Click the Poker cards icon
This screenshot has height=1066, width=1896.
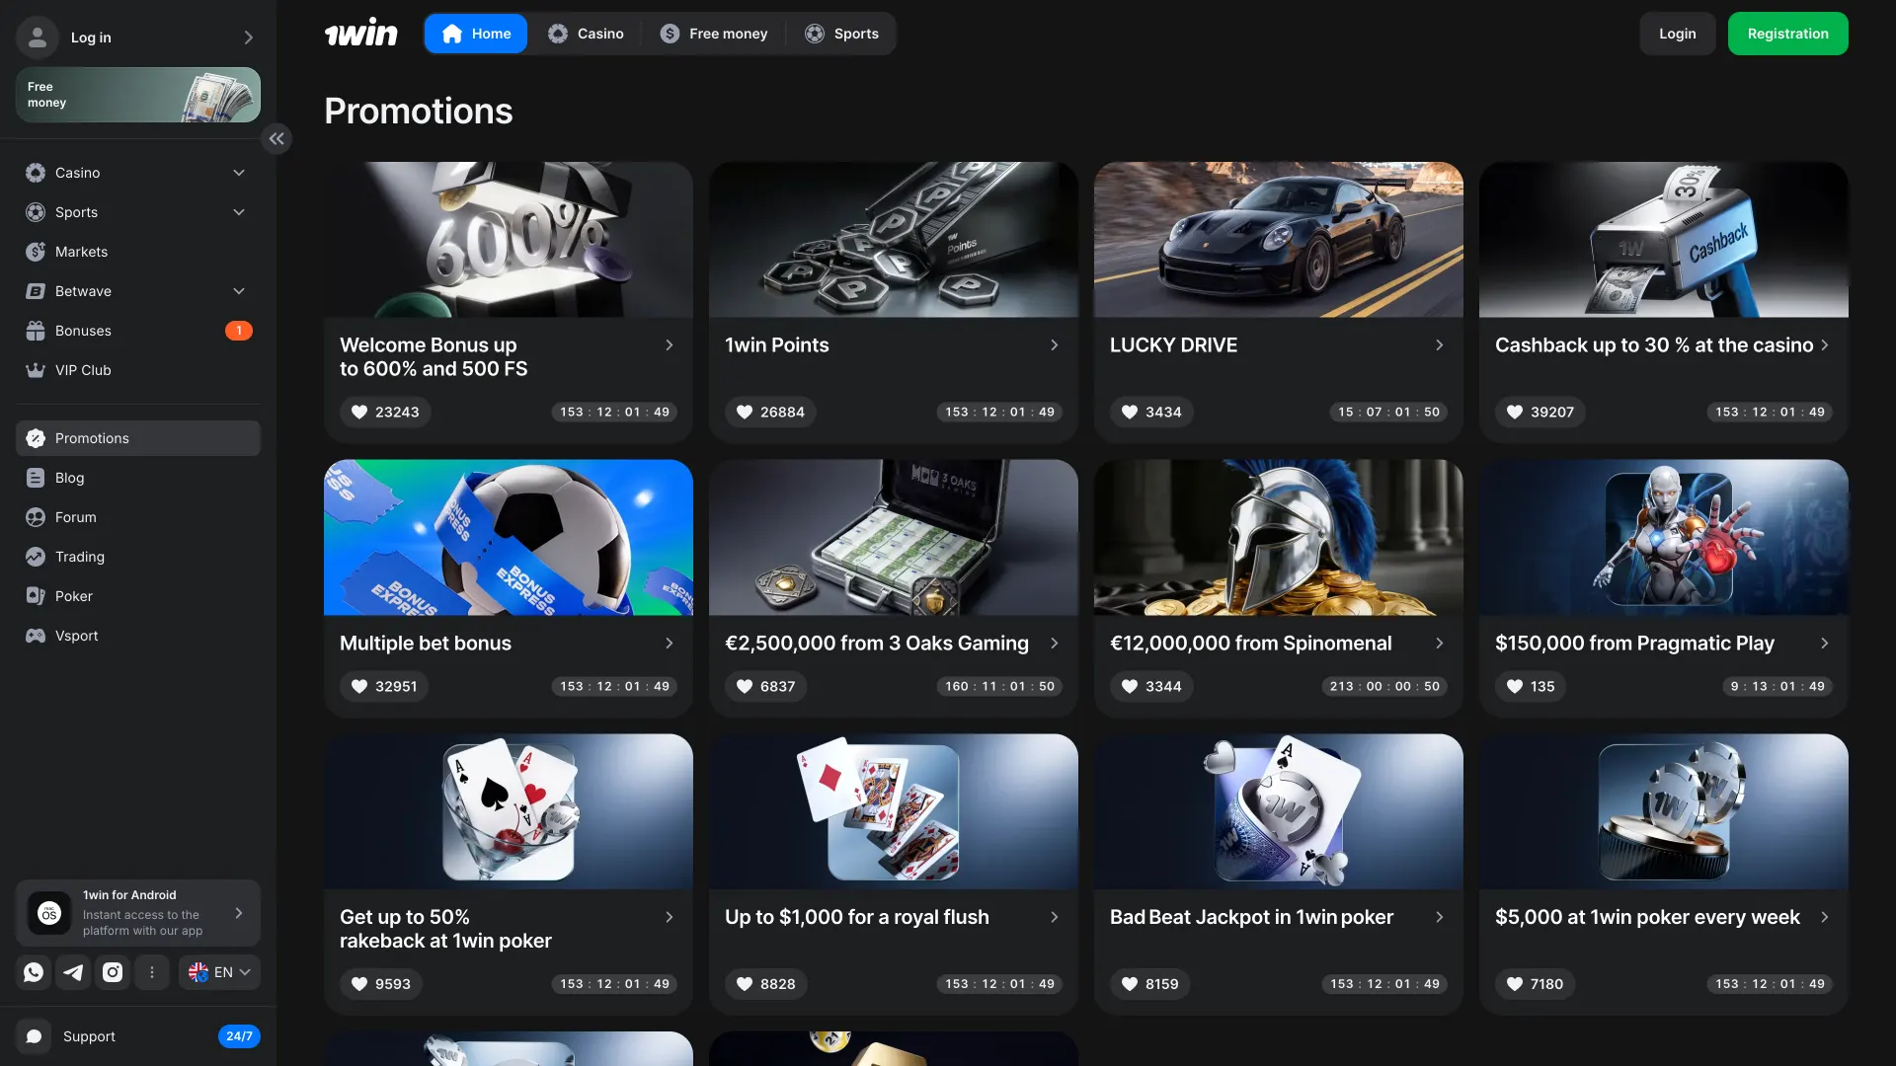(36, 596)
